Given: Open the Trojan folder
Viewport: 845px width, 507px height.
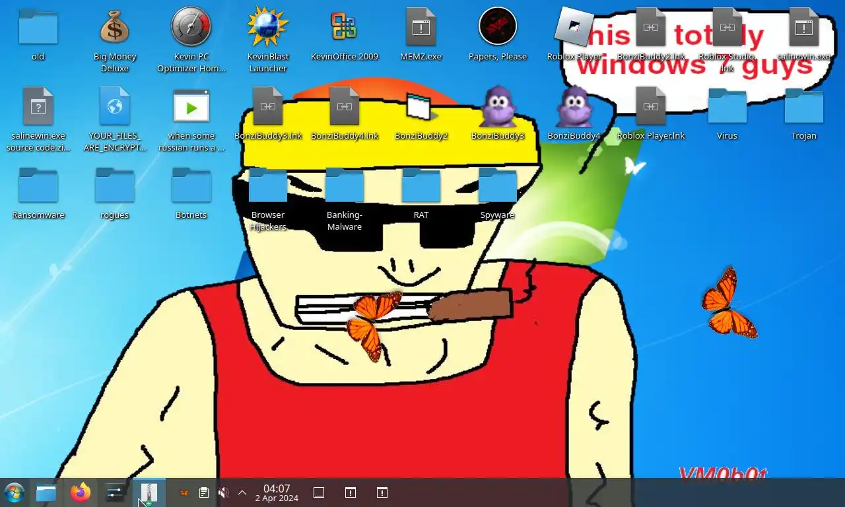Looking at the screenshot, I should point(804,106).
